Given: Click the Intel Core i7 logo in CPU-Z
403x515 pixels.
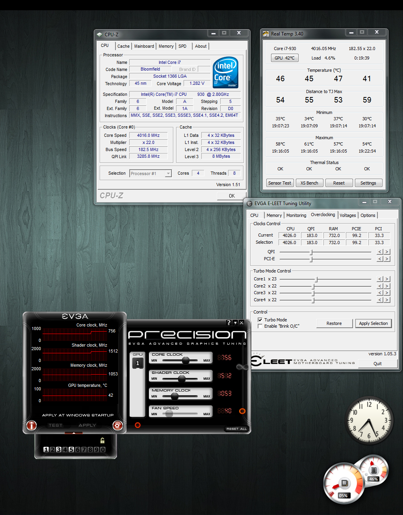Looking at the screenshot, I should (226, 72).
